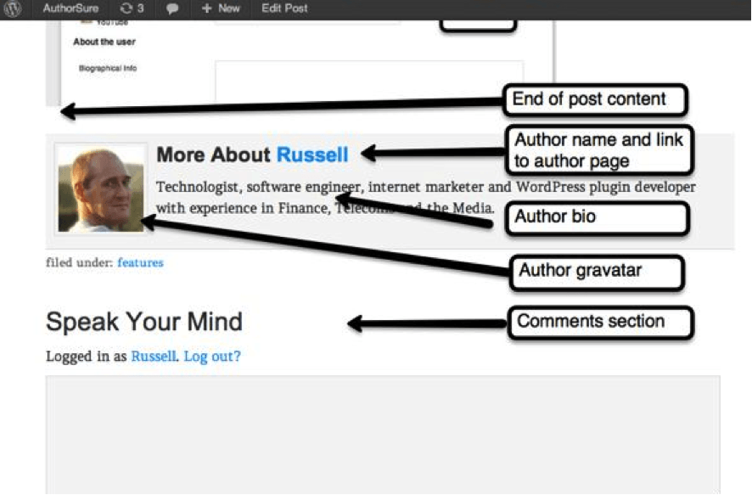752x495 pixels.
Task: Click the Author gravatar callout label
Action: pos(596,272)
